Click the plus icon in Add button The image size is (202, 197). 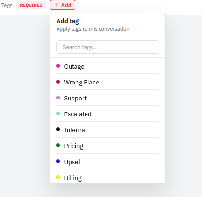57,5
